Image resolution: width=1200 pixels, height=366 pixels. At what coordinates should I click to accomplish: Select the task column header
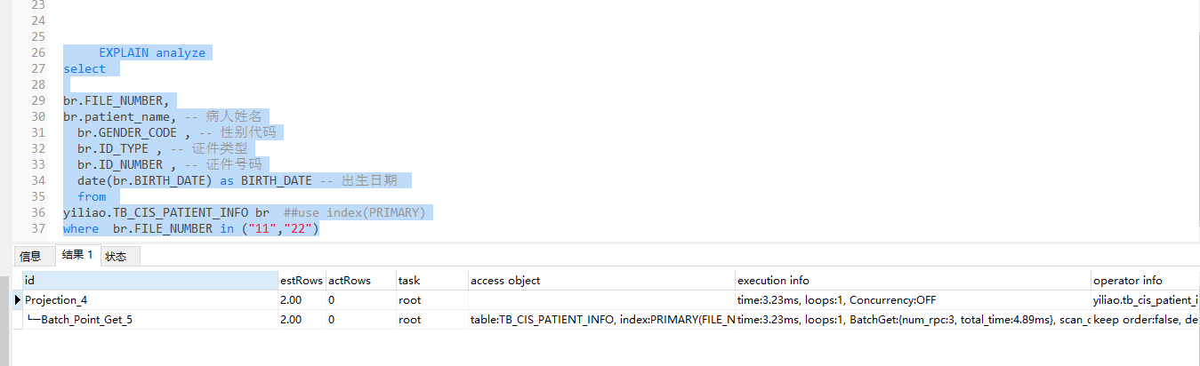click(x=409, y=280)
